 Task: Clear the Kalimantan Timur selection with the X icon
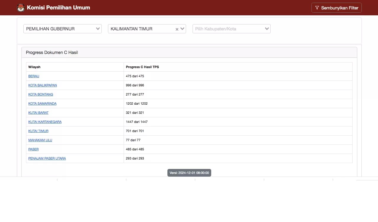tap(177, 29)
